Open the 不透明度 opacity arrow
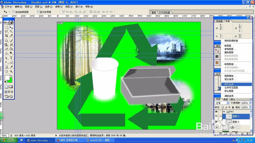Image resolution: width=255 pixels, height=143 pixels. [250, 103]
